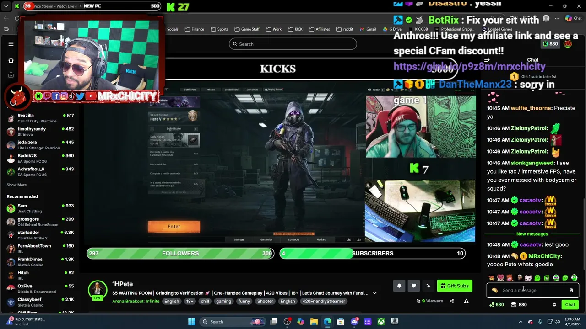Open the Finance bookmarks folder
This screenshot has height=329, width=586.
195,29
